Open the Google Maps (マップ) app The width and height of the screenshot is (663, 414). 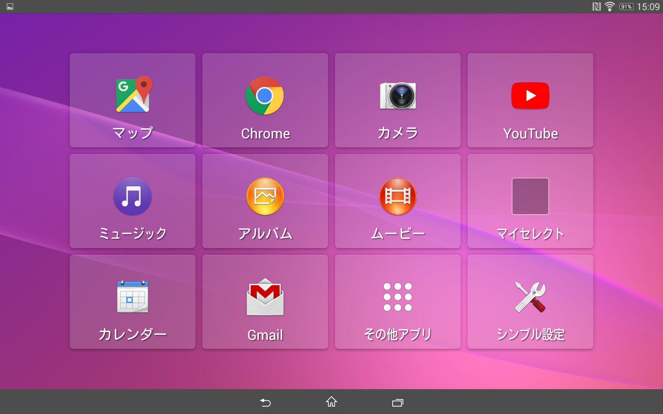(x=133, y=100)
